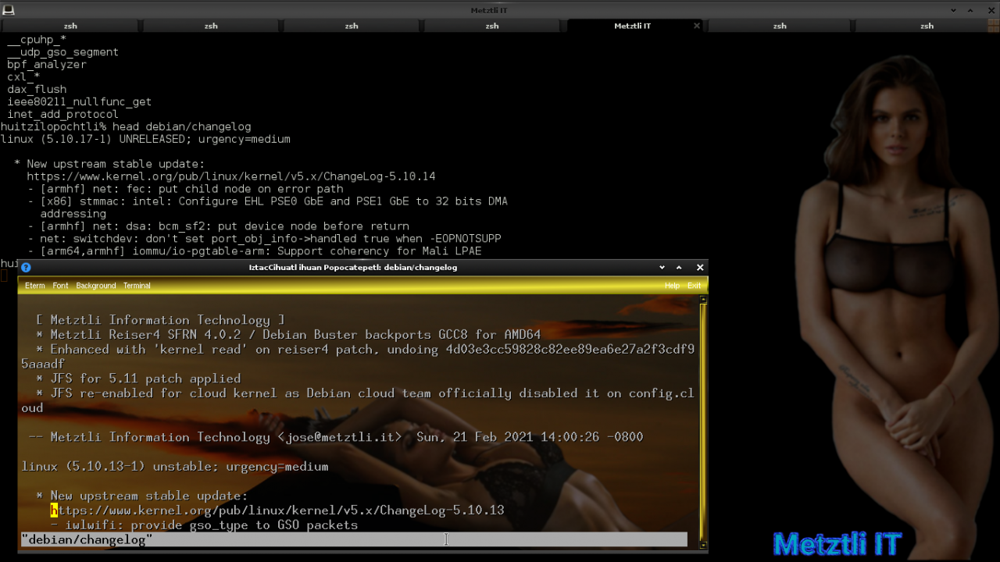Viewport: 1000px width, 562px height.
Task: Click '[armhf] net: dsa: bcm_sf2' line
Action: tap(218, 226)
